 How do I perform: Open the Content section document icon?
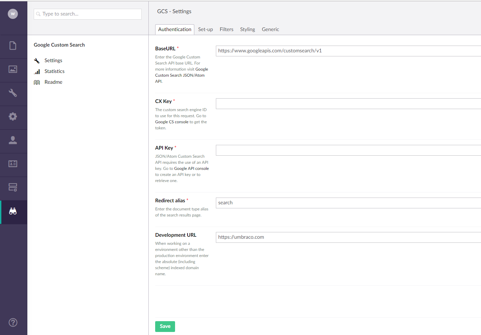[13, 46]
